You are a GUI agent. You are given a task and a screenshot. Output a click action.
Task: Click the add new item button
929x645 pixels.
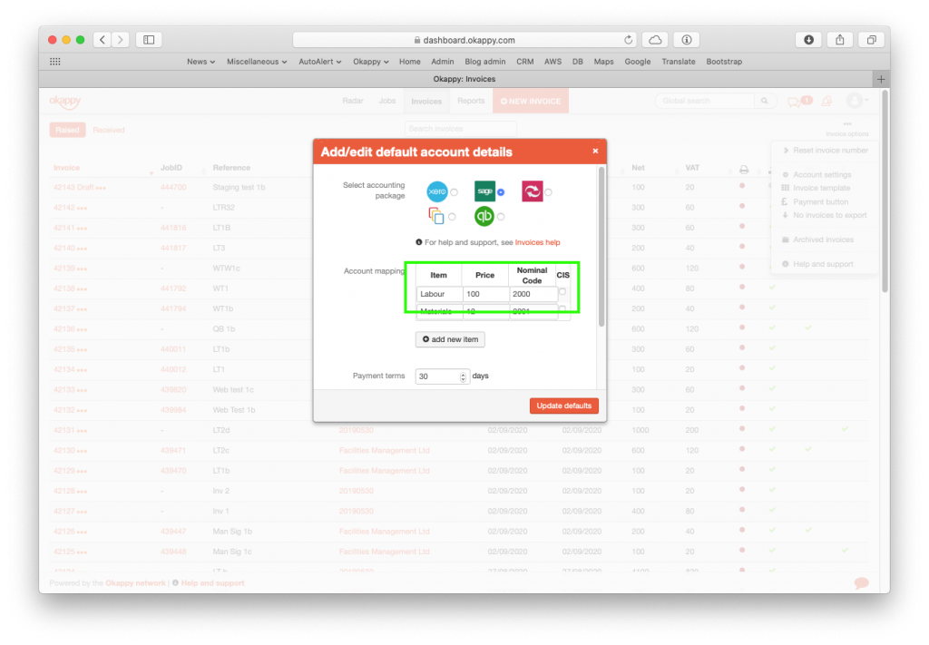(450, 337)
